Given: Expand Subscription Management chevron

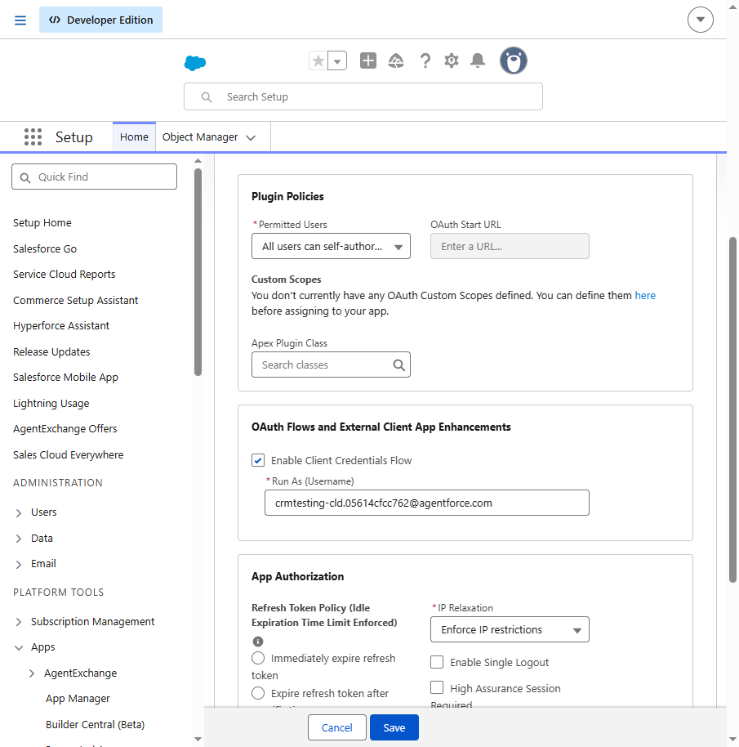Looking at the screenshot, I should click(19, 622).
